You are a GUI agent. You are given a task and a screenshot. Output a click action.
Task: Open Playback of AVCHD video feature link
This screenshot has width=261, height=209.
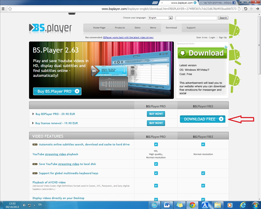coord(49,183)
